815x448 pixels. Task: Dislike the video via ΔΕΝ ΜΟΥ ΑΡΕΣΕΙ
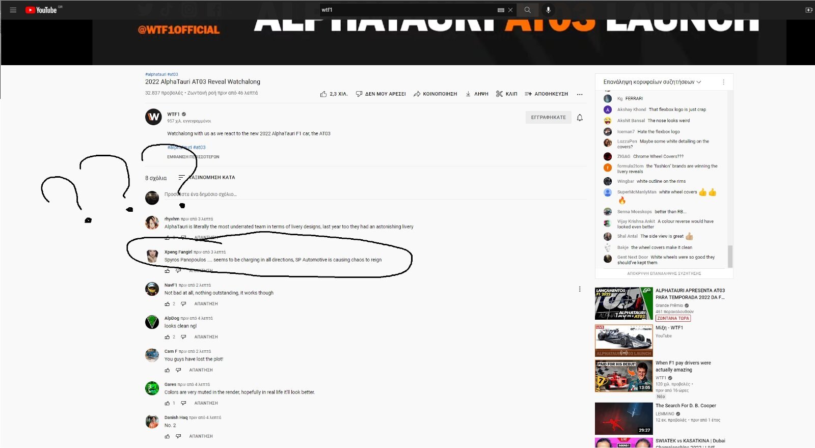point(381,94)
